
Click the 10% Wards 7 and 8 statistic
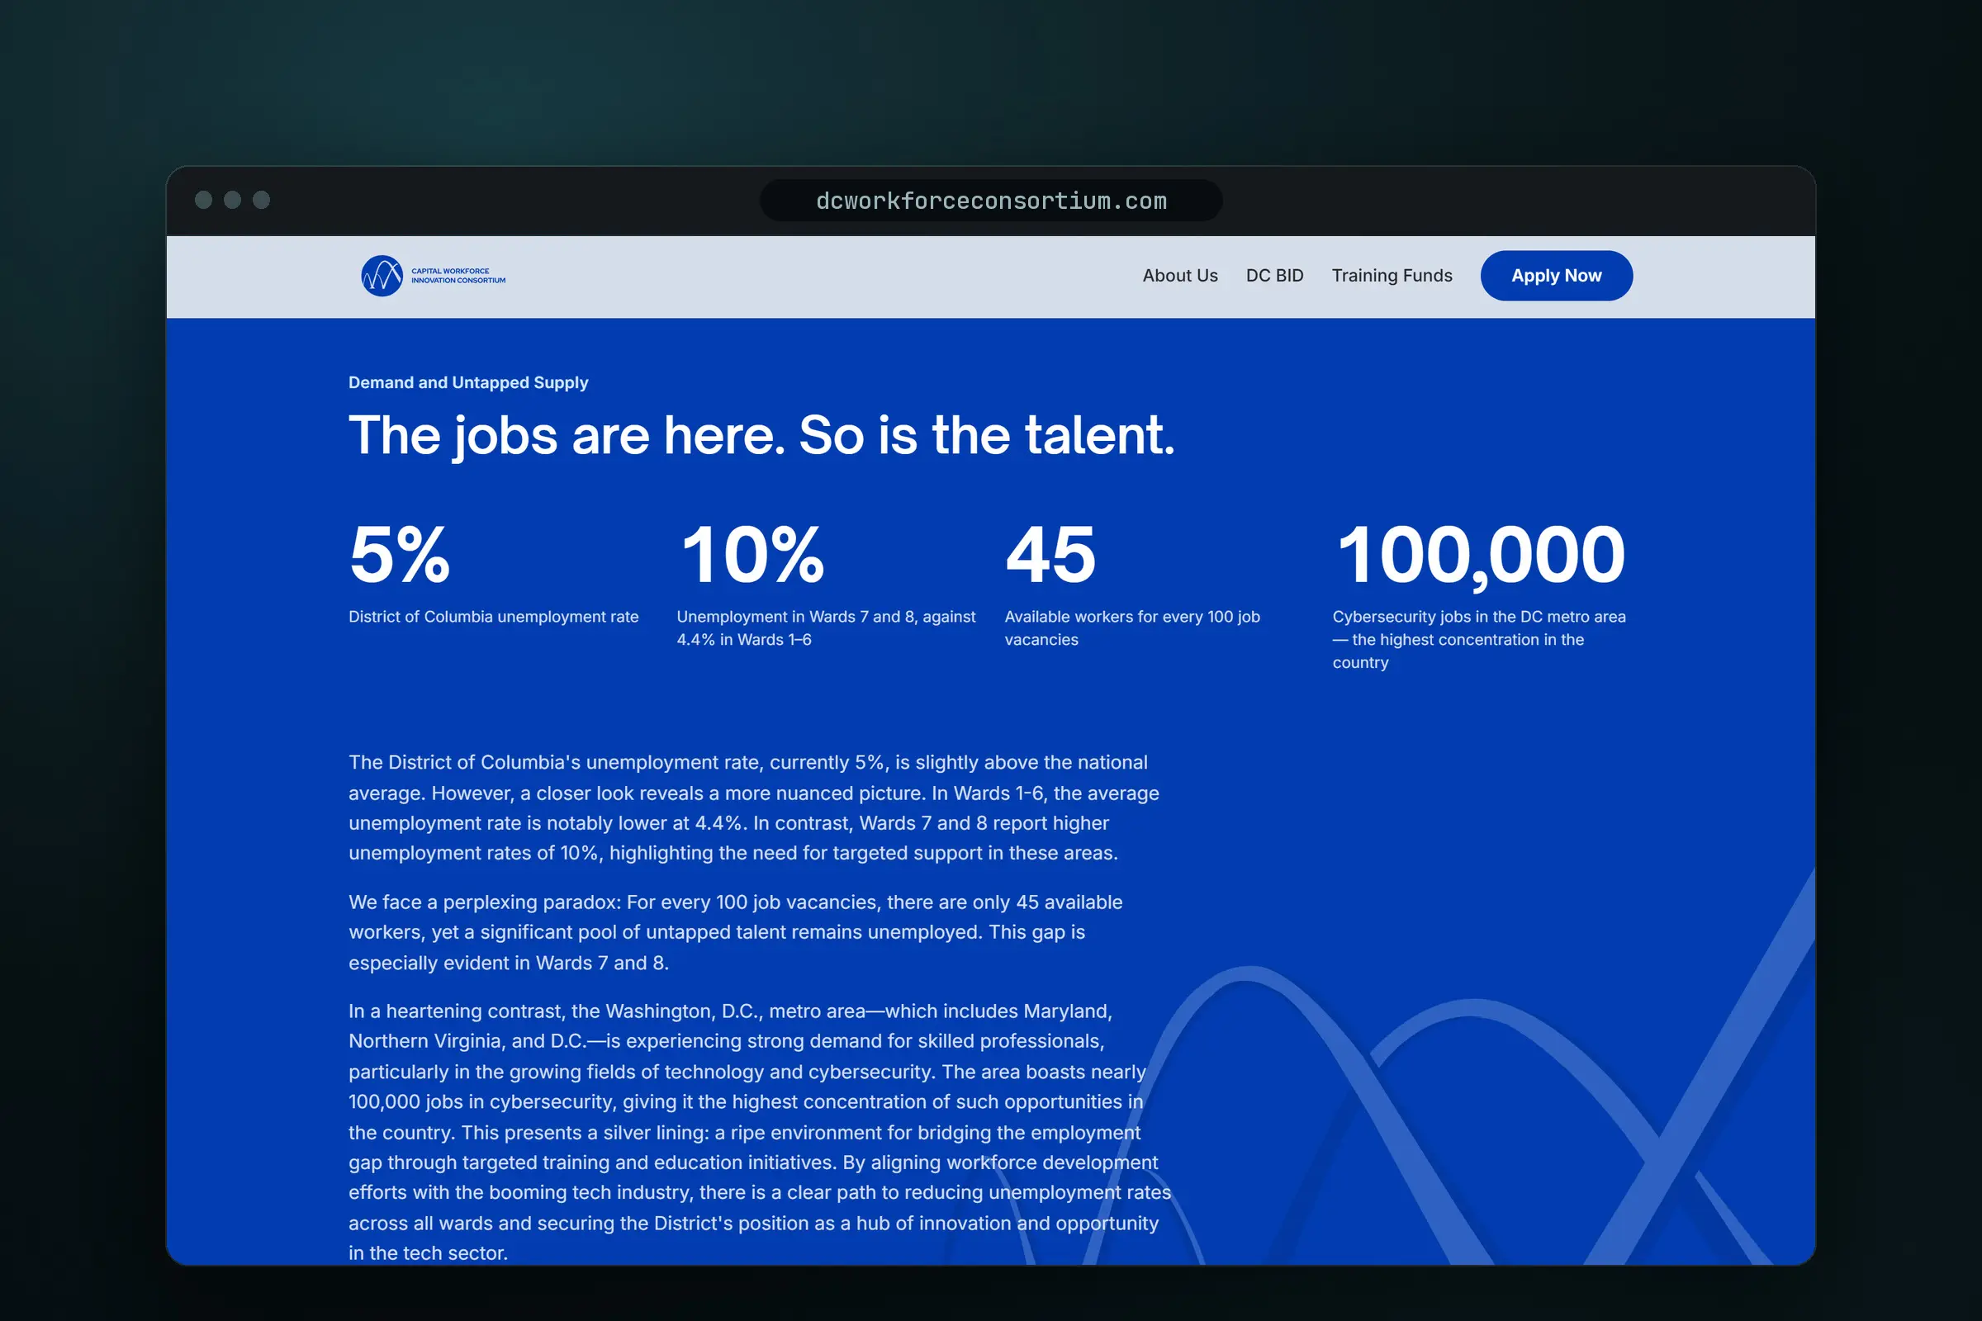click(752, 554)
